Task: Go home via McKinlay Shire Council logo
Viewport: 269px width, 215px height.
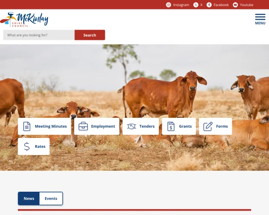Action: pyautogui.click(x=24, y=20)
